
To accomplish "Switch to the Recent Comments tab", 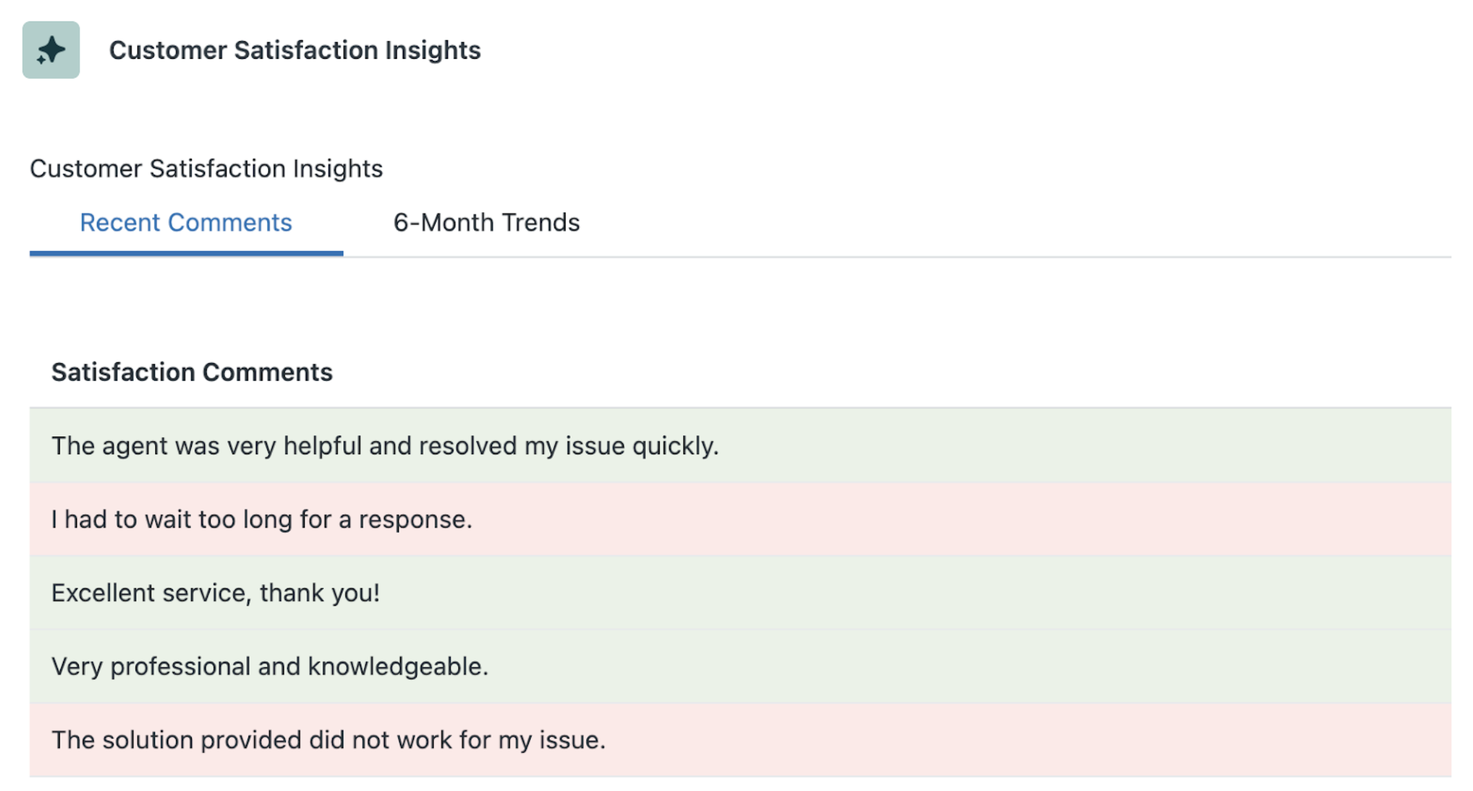I will (x=186, y=223).
